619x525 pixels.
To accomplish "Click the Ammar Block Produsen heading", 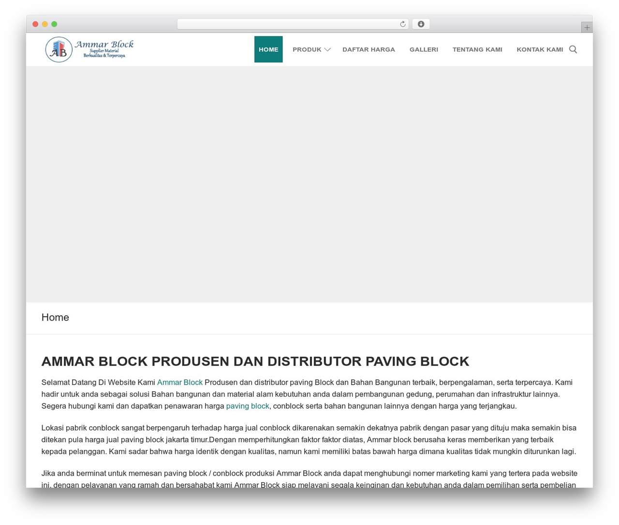I will click(255, 361).
